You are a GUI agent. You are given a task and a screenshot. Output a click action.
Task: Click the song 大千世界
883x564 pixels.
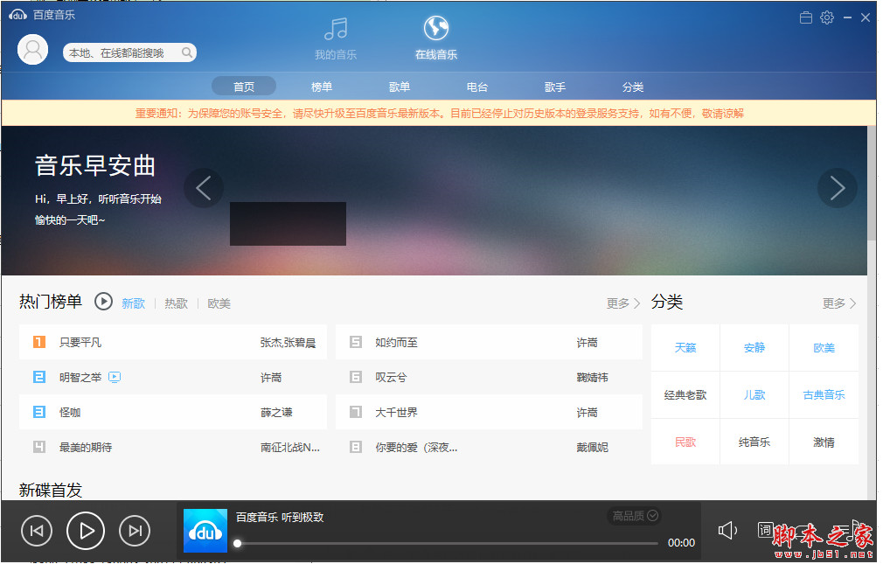(x=396, y=413)
